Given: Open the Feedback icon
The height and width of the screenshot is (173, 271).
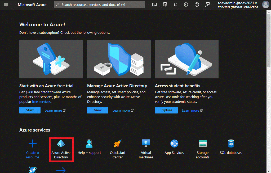Looking at the screenshot, I should [x=207, y=5].
